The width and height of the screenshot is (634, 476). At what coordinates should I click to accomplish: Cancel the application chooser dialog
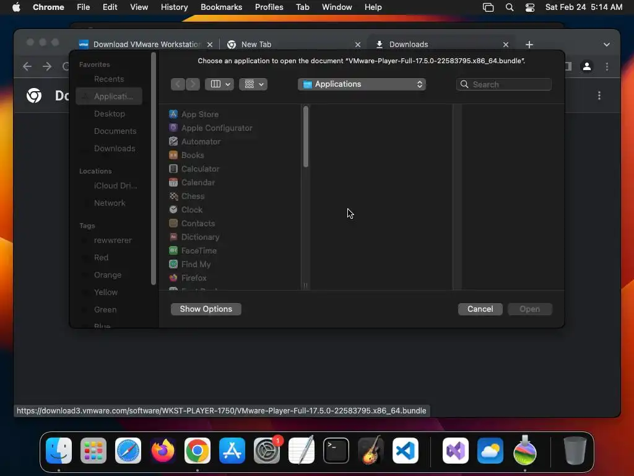(480, 309)
